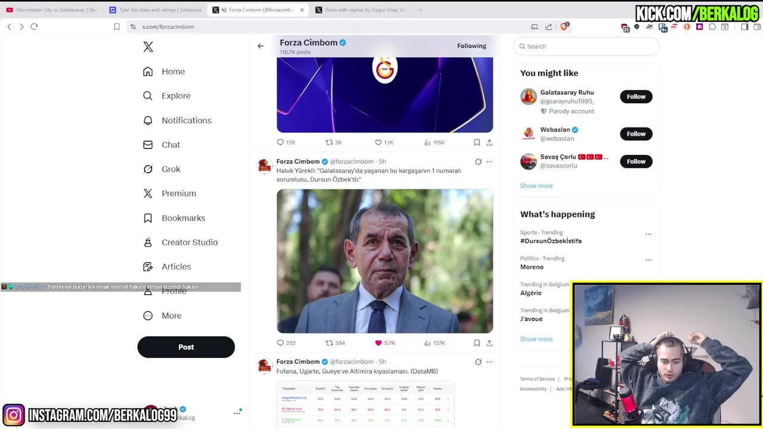The width and height of the screenshot is (763, 429).
Task: Open the Galatasaray logo image in top post
Action: [384, 95]
